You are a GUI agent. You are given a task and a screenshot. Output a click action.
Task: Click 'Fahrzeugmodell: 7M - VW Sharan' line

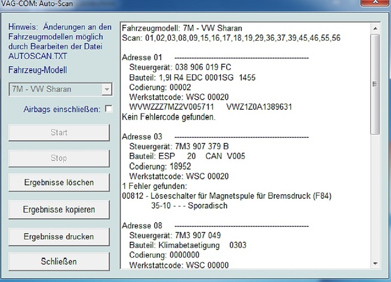tap(182, 28)
